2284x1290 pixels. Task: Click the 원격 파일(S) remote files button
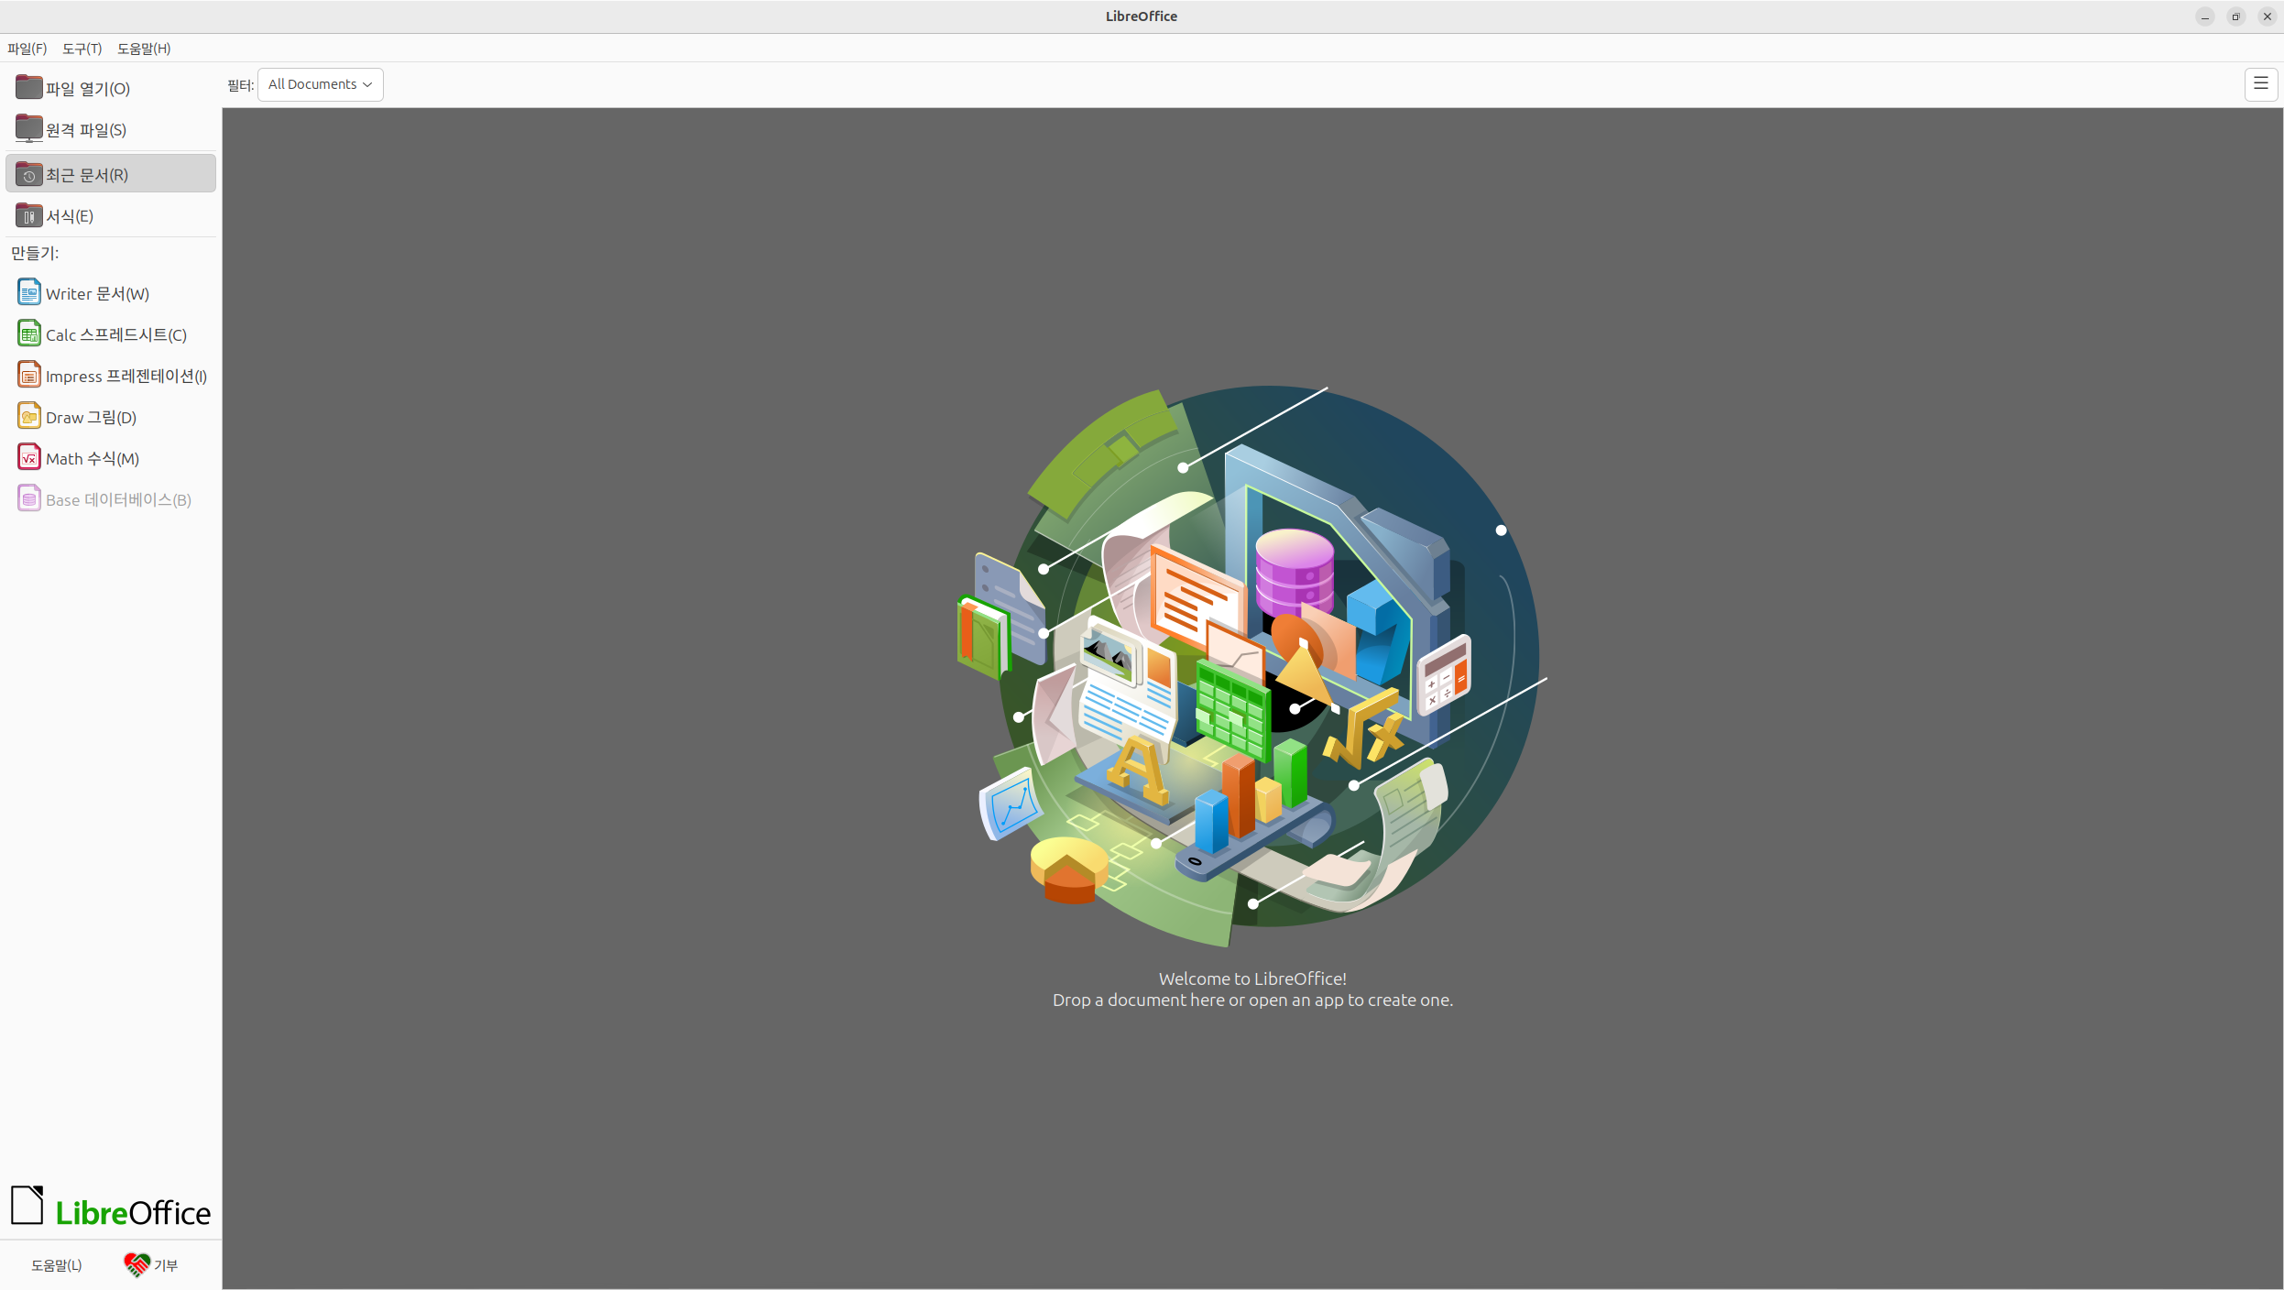coord(111,129)
